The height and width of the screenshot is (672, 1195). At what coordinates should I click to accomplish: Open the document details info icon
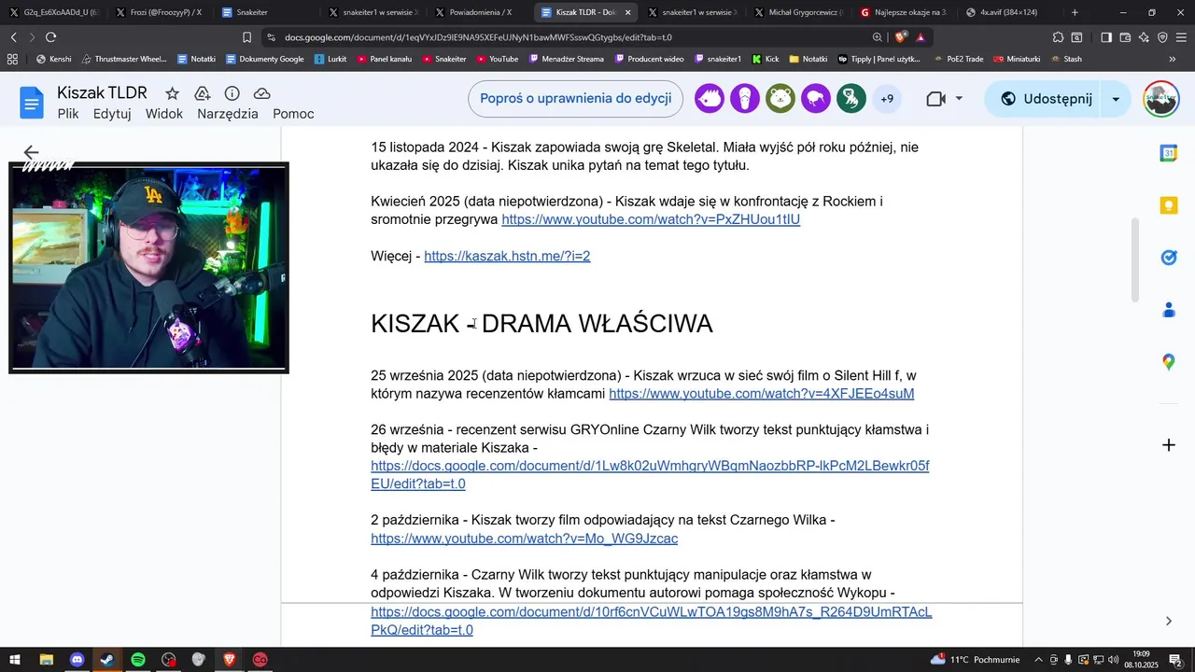(232, 93)
